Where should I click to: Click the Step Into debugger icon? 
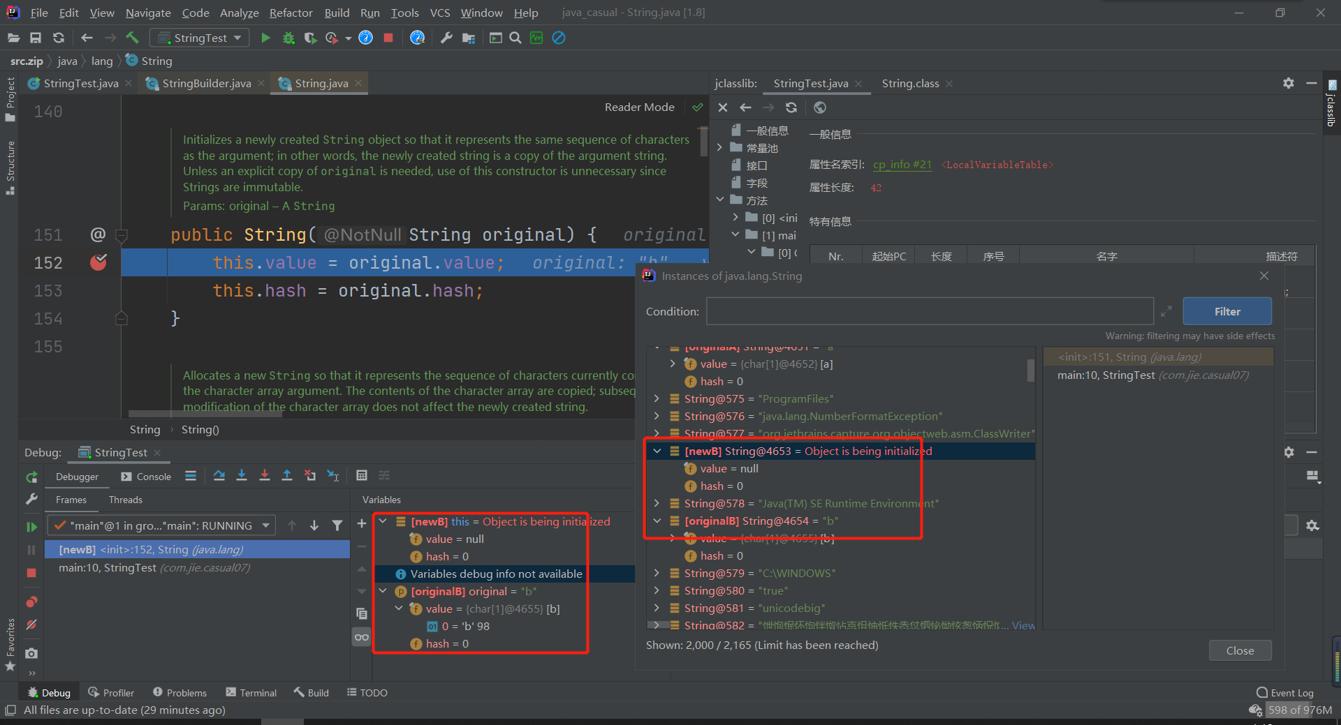(242, 476)
